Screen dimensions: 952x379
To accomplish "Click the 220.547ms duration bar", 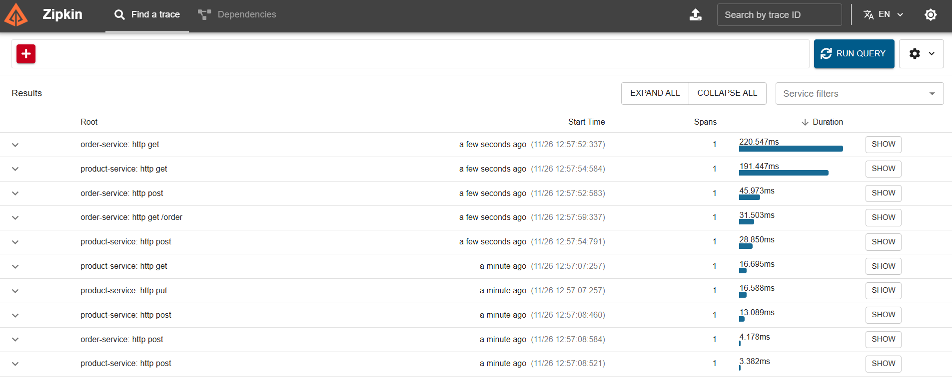I will click(791, 149).
